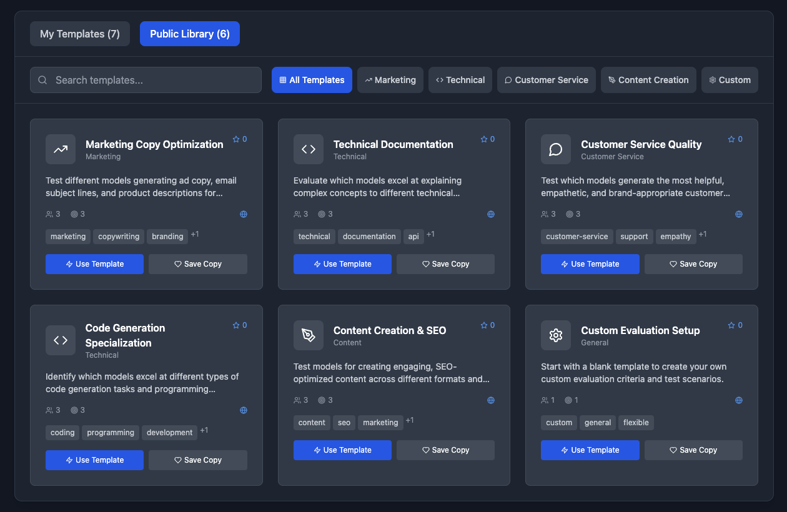Viewport: 787px width, 512px height.
Task: Click the Code Generation Specialization code icon
Action: click(x=61, y=340)
